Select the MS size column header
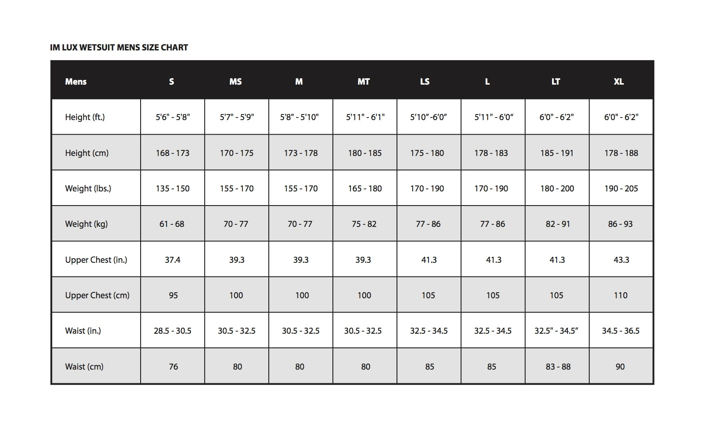 tap(235, 82)
